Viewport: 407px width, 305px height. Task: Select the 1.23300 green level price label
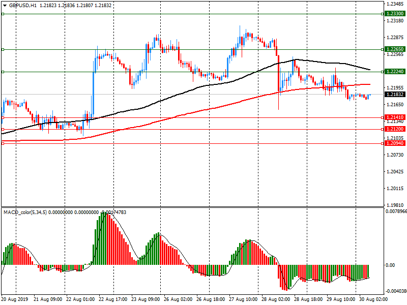click(x=395, y=14)
